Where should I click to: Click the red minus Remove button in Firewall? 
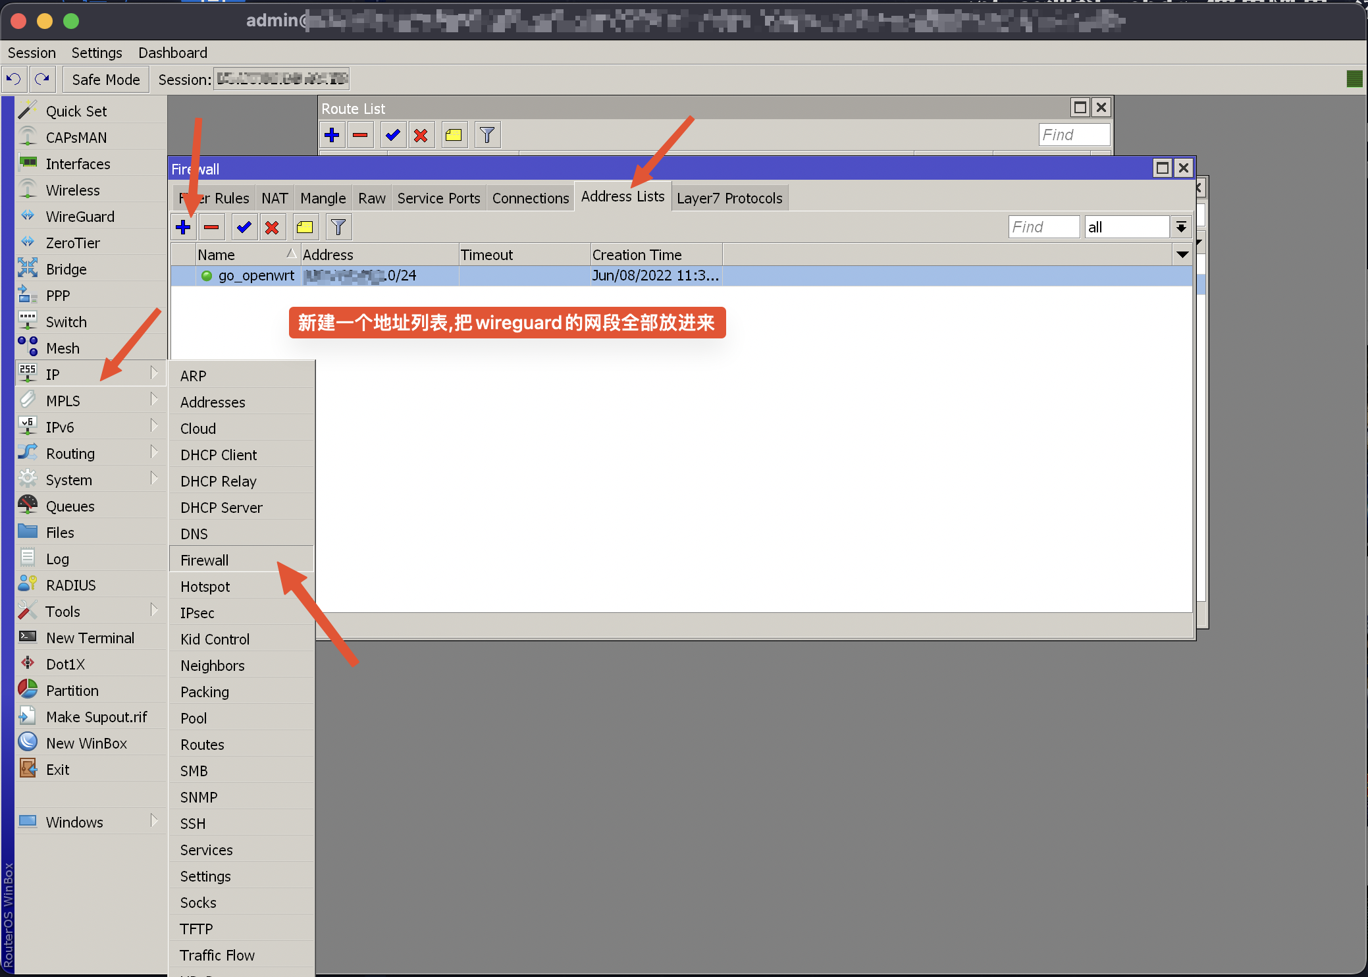tap(211, 227)
